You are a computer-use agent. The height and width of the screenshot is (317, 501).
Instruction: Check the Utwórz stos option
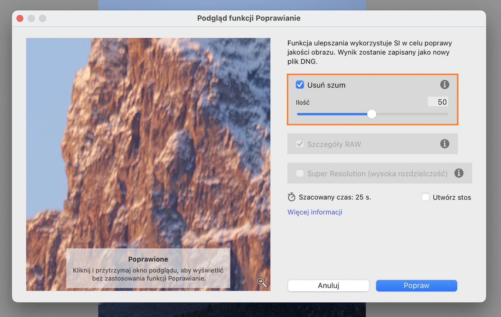click(x=425, y=197)
